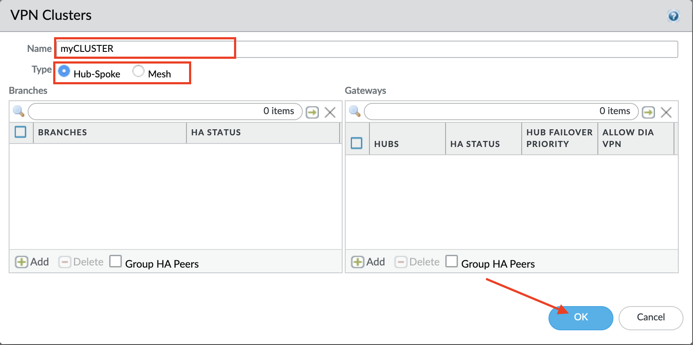693x345 pixels.
Task: Cancel the VPN Clusters dialog
Action: point(651,318)
